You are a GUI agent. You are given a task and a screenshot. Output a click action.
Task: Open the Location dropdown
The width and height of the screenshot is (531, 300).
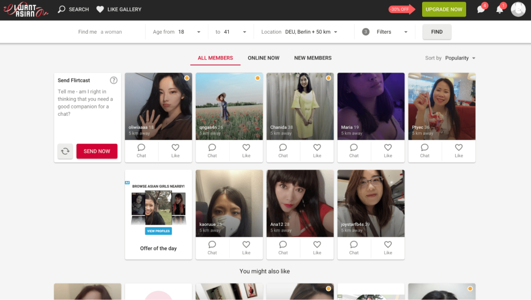[299, 32]
